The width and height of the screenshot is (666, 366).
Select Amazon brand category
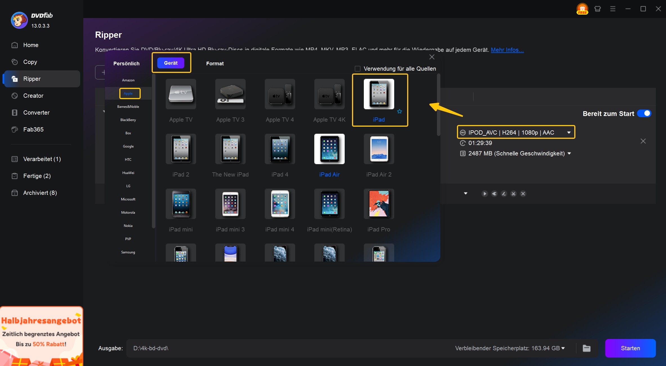pyautogui.click(x=128, y=80)
